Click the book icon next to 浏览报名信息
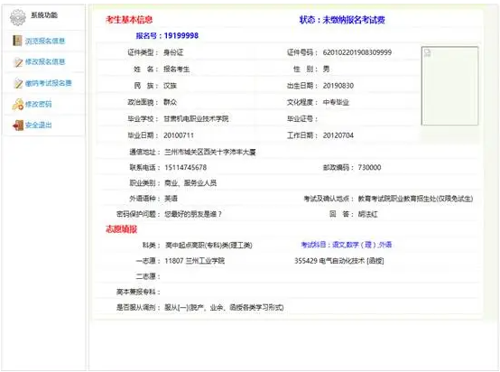 point(17,41)
